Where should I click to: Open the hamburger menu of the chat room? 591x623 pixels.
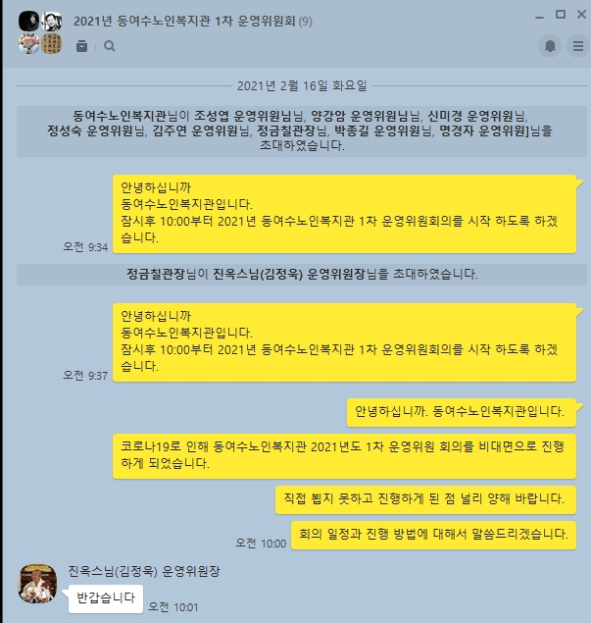point(578,46)
